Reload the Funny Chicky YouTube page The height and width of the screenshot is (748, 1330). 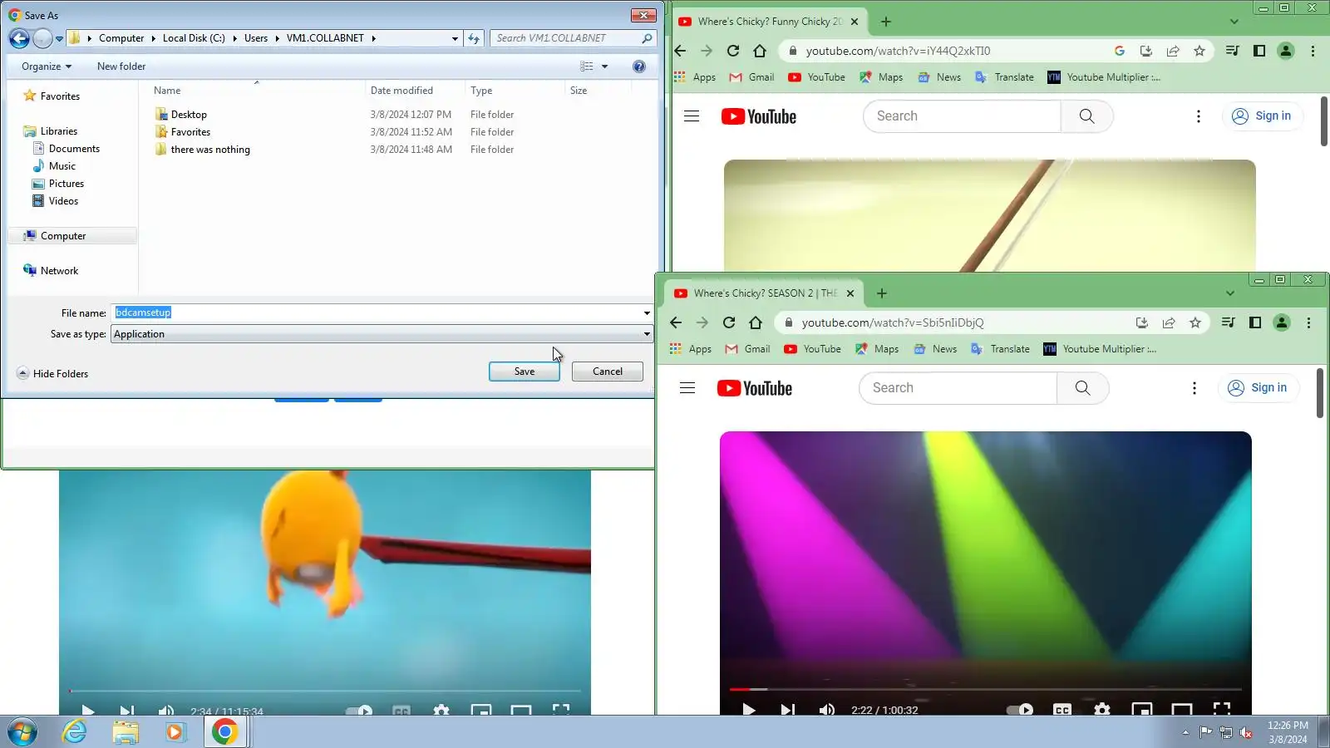coord(733,51)
